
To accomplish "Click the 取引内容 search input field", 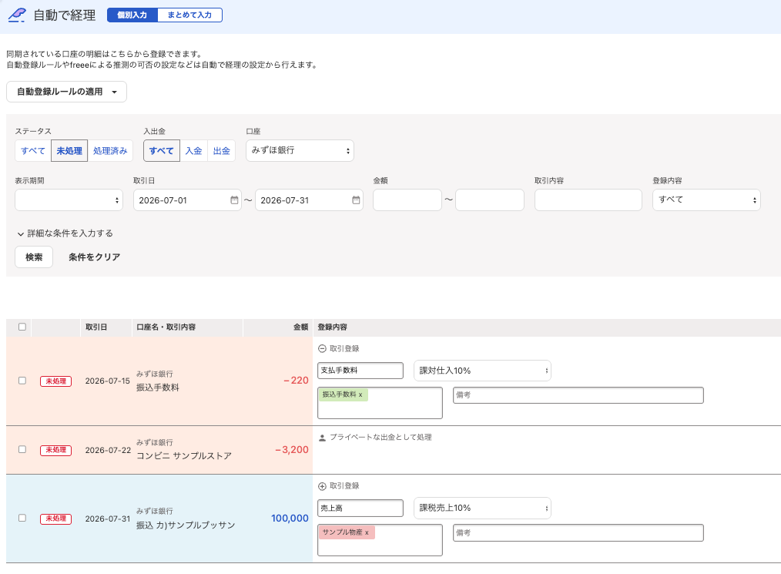I will point(588,200).
